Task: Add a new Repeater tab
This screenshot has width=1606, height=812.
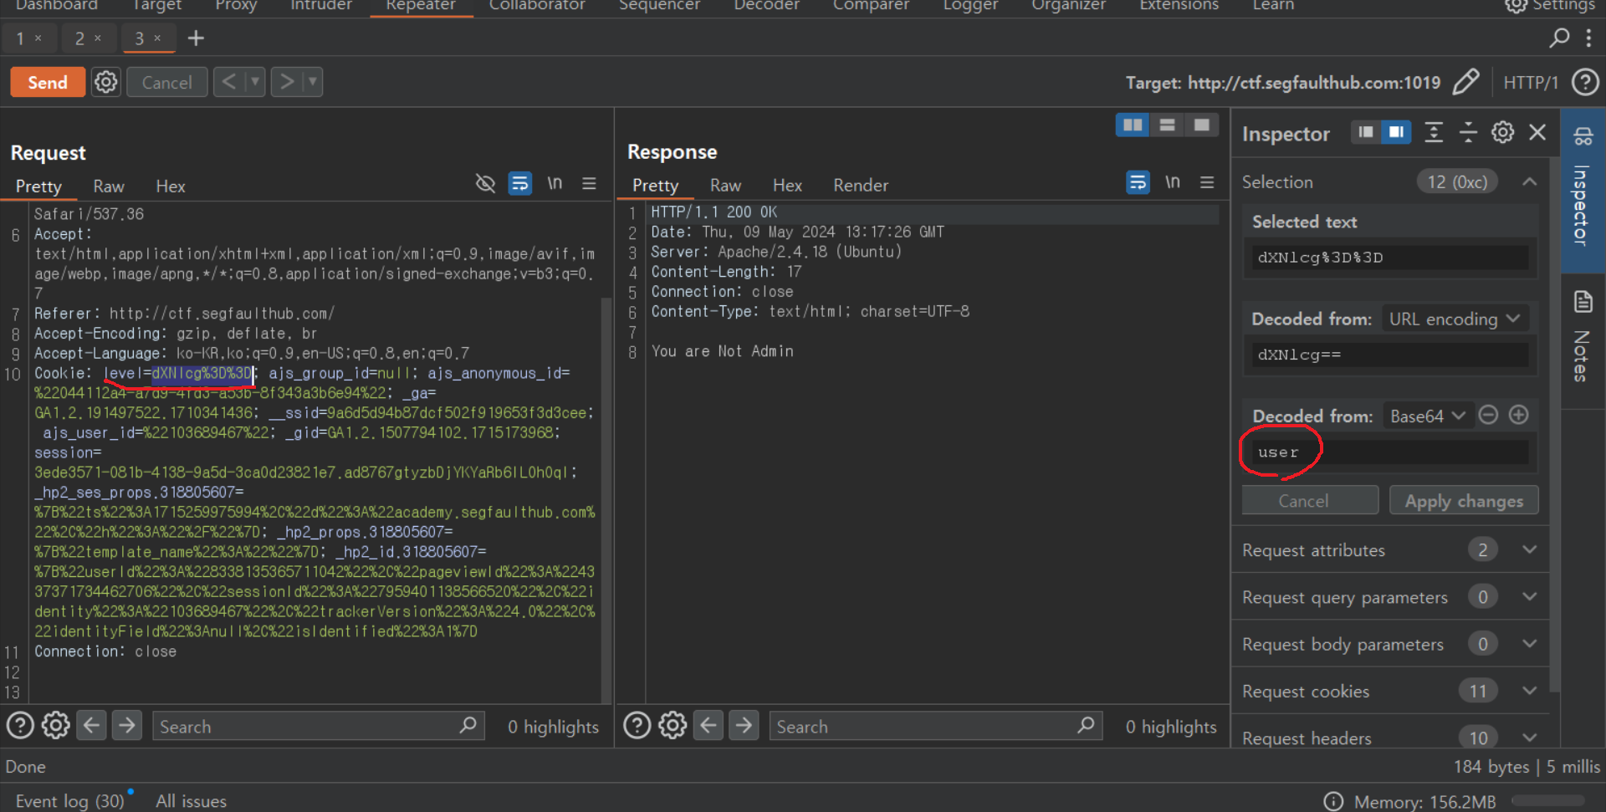Action: pyautogui.click(x=196, y=38)
